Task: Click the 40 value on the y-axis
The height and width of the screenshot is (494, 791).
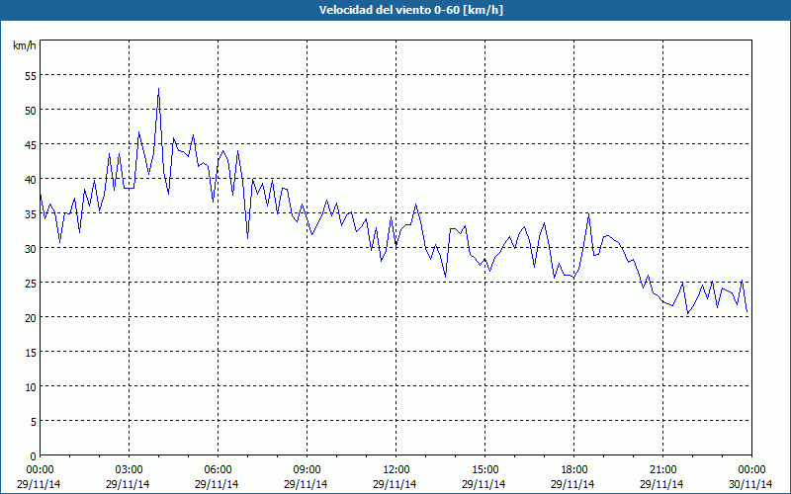Action: click(x=31, y=180)
